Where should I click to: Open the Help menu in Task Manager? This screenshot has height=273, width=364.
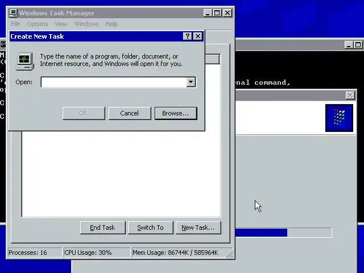point(111,24)
